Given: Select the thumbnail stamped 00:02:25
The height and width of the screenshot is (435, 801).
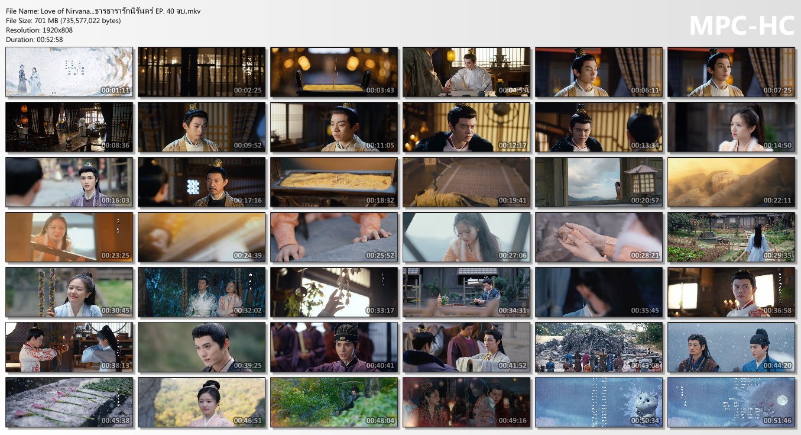Looking at the screenshot, I should coord(202,72).
